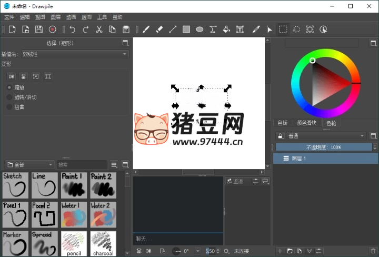Undo the last action
This screenshot has width=379, height=257.
click(72, 29)
